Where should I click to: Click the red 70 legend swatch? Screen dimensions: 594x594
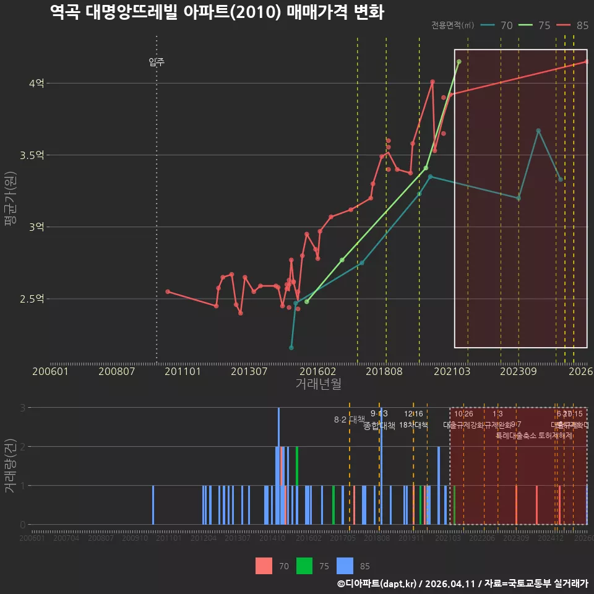tap(264, 566)
